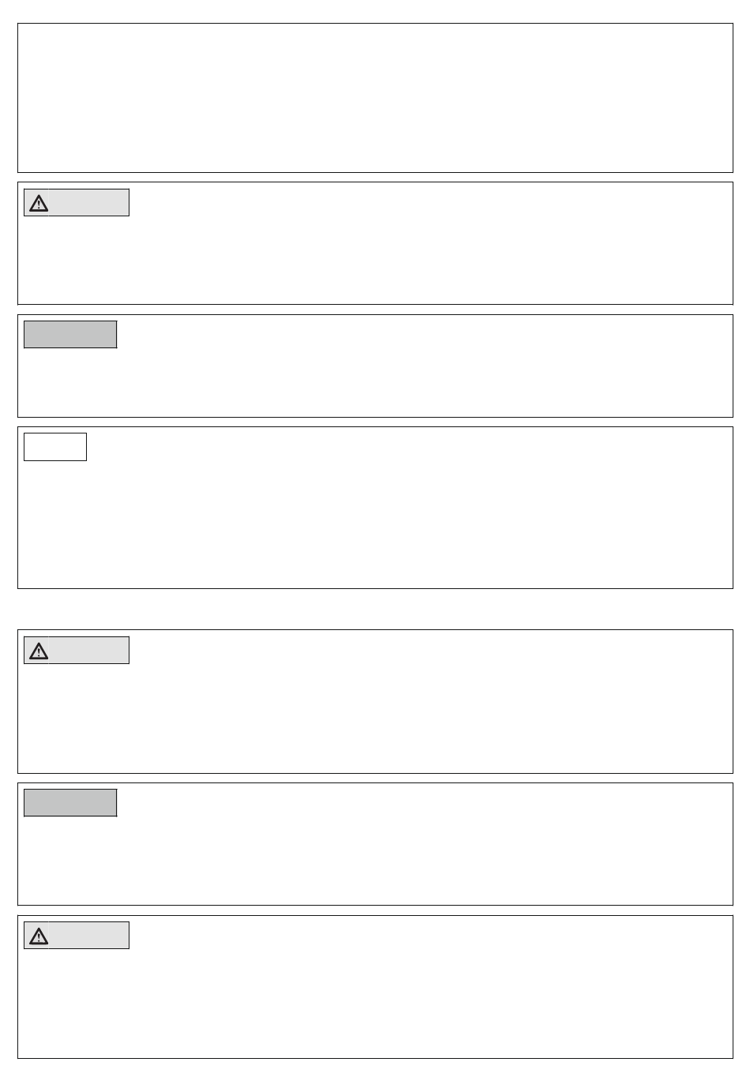Select the exclamation mark inside the last warning triangle
The width and height of the screenshot is (750, 1092).
coord(39,937)
